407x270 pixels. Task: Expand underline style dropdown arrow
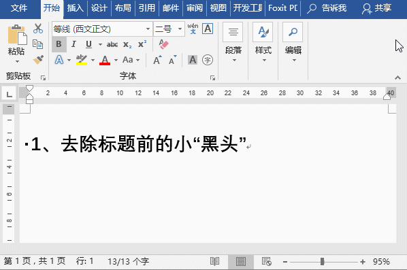click(100, 45)
